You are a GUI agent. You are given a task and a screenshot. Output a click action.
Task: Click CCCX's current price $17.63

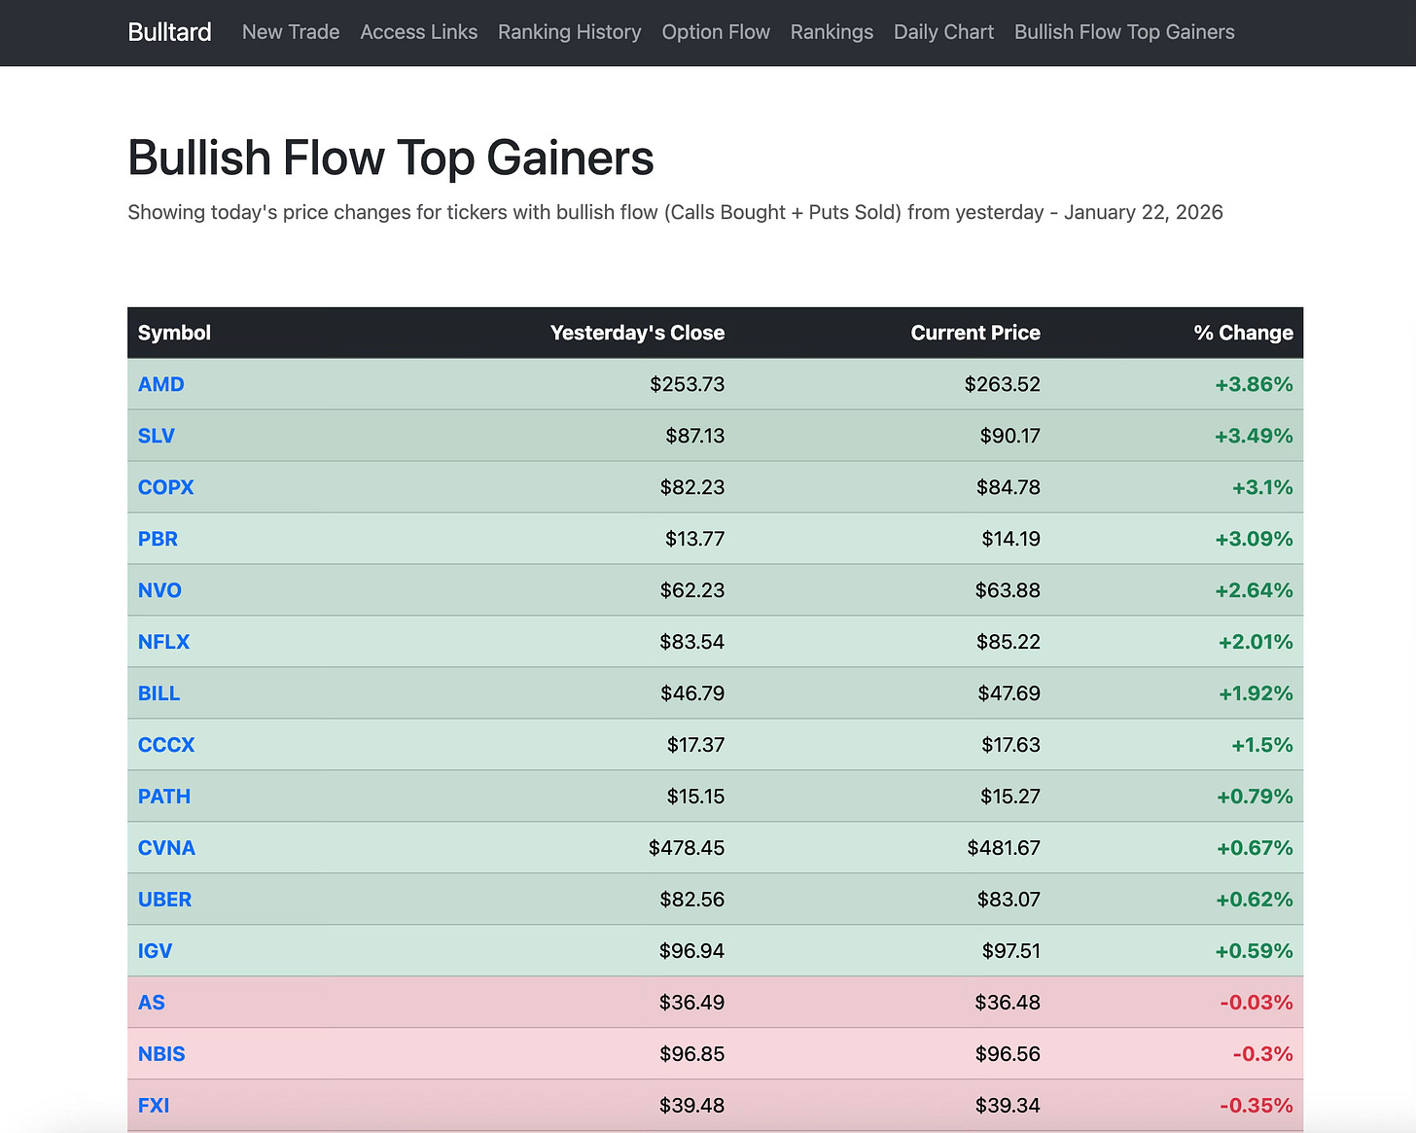(x=1010, y=745)
